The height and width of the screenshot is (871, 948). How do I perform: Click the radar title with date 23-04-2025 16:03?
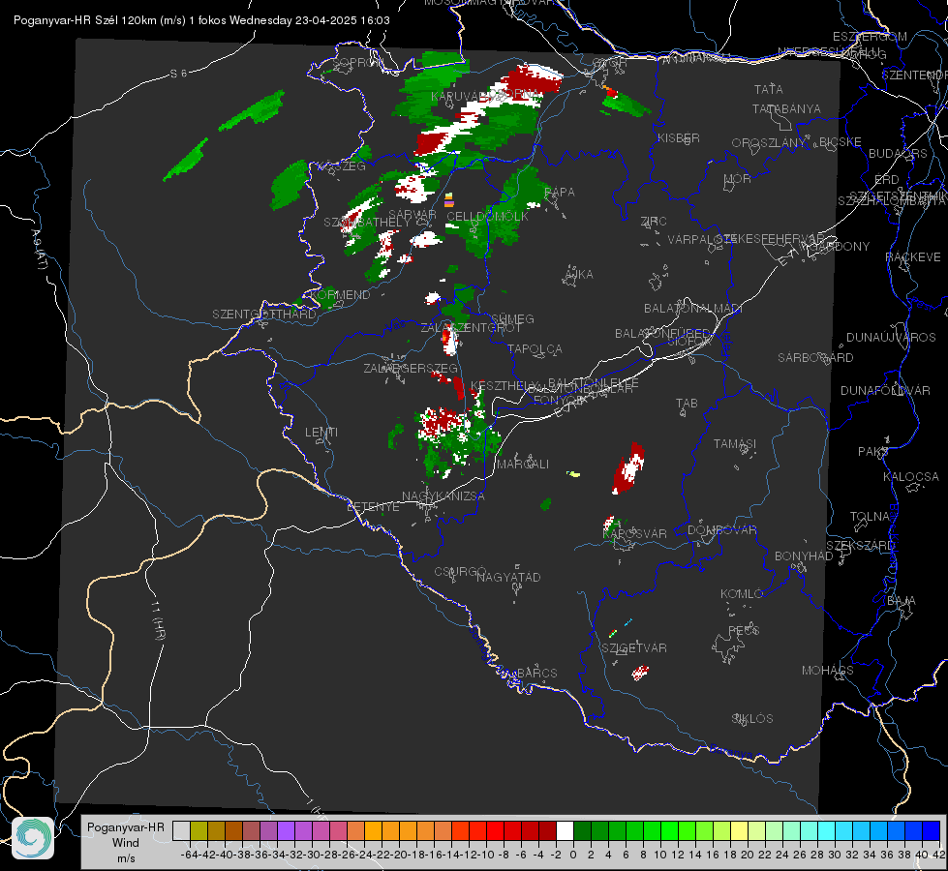point(201,20)
